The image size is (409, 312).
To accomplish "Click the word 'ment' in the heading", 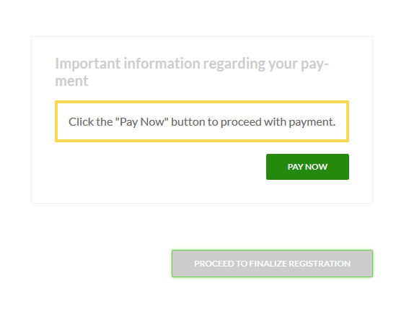I will coord(71,81).
